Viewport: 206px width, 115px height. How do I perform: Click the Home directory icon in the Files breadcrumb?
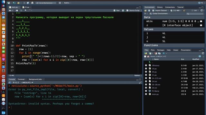click(x=148, y=57)
